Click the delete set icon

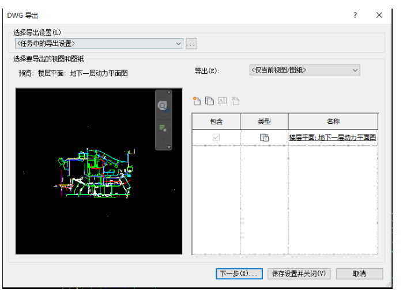coord(235,101)
